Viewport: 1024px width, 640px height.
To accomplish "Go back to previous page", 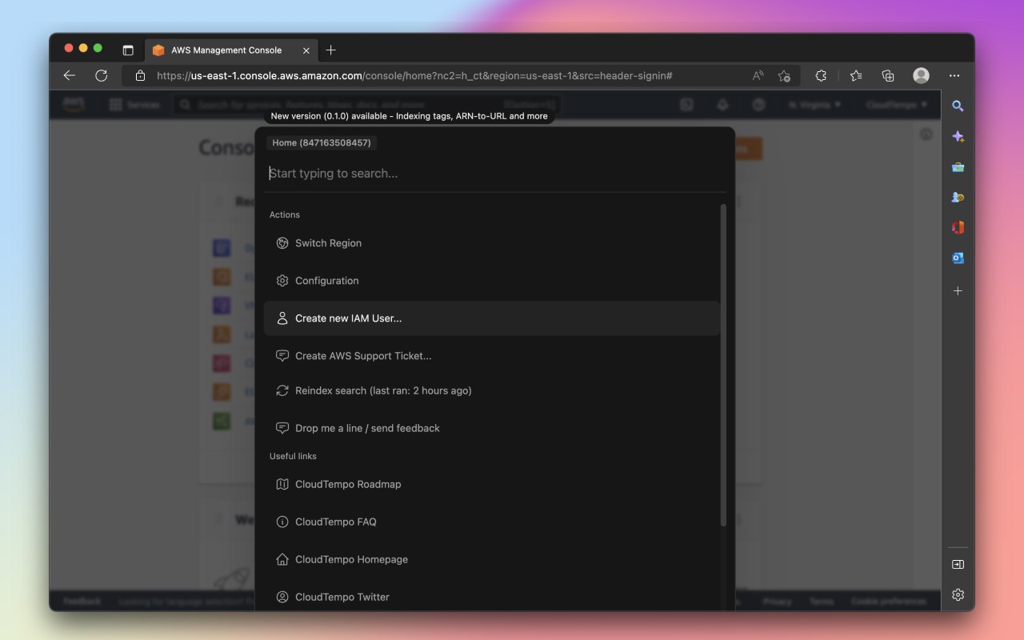I will (x=70, y=75).
